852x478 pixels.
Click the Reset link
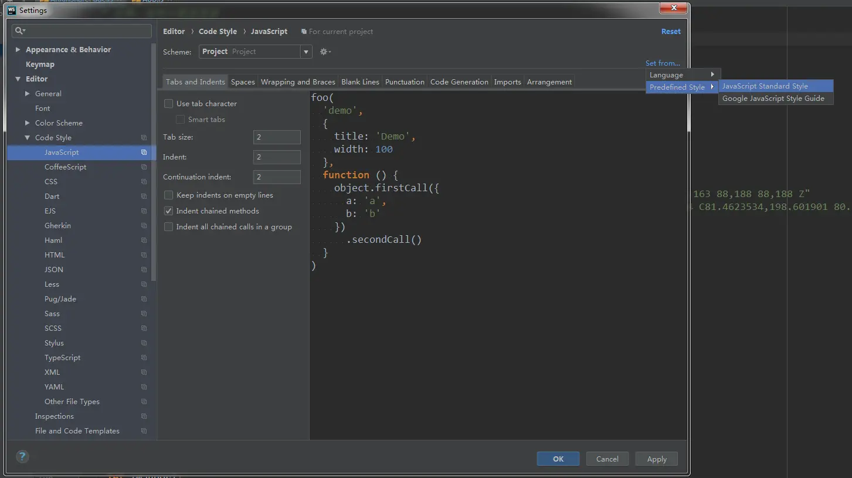point(671,32)
